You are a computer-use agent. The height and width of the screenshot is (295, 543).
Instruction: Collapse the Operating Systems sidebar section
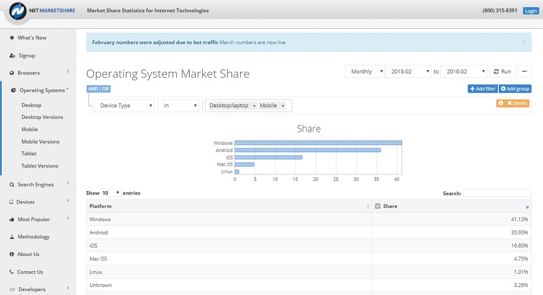67,89
